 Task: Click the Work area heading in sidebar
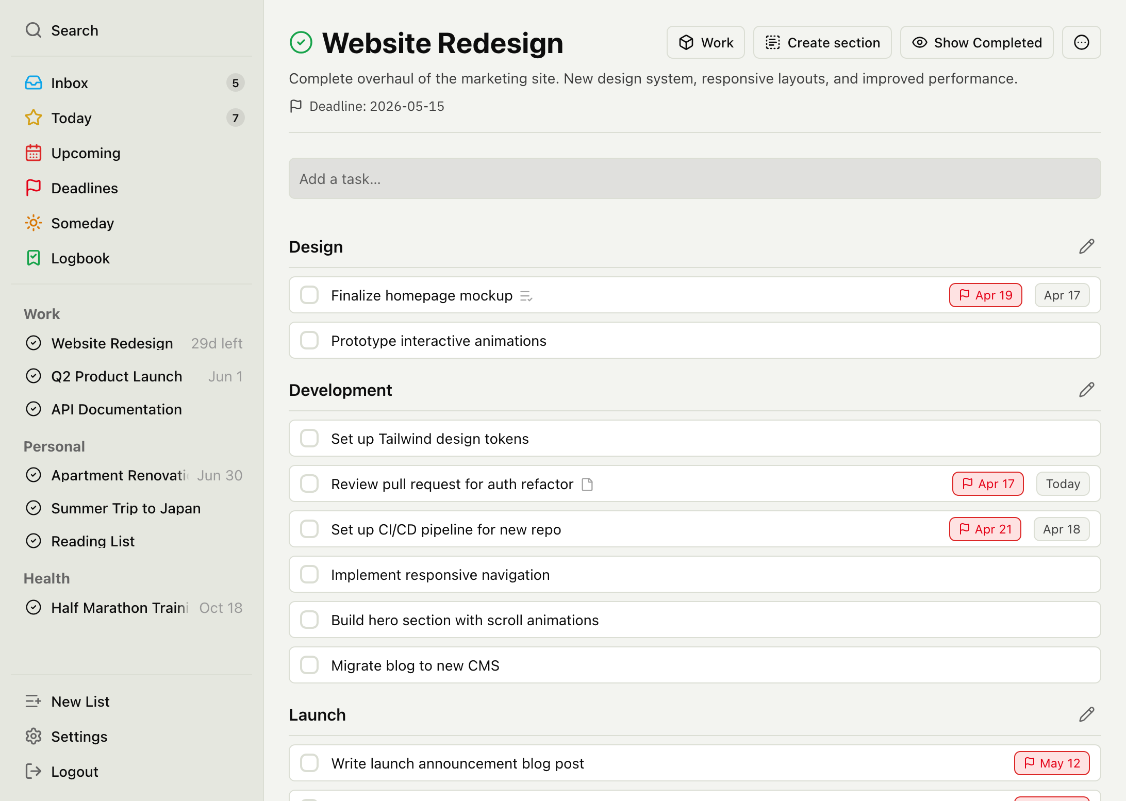(42, 314)
